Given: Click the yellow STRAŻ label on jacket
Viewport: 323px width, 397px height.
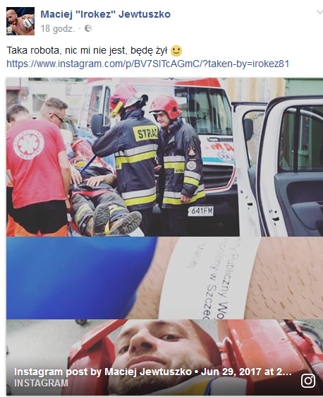Looking at the screenshot, I should click(x=145, y=132).
